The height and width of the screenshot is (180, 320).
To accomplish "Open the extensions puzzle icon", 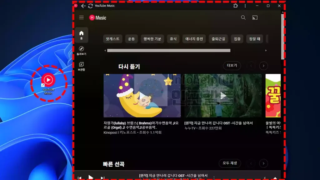I will 236,6.
